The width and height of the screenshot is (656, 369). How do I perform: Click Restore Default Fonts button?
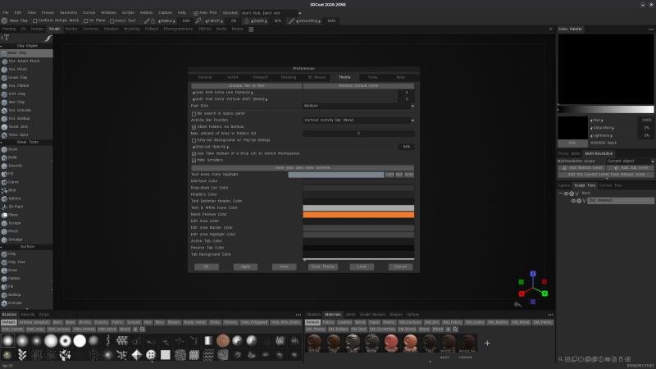(x=358, y=86)
